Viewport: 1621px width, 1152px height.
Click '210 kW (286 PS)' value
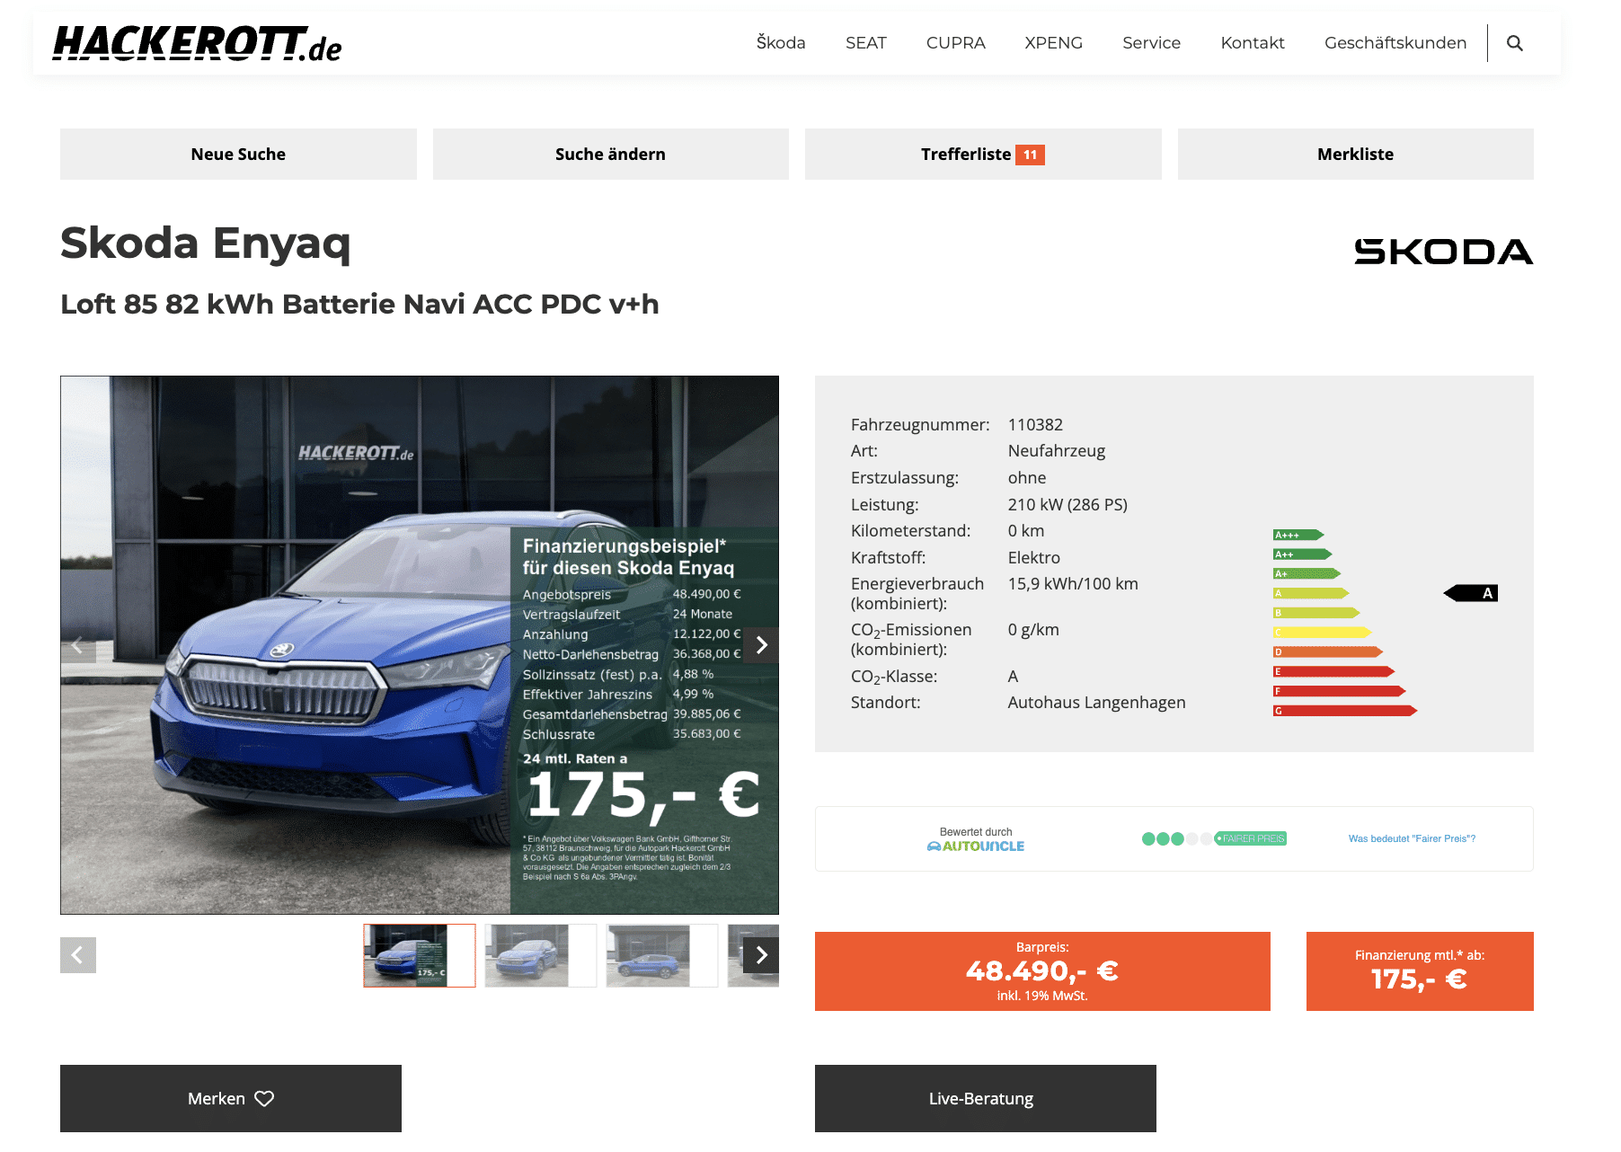(1067, 504)
